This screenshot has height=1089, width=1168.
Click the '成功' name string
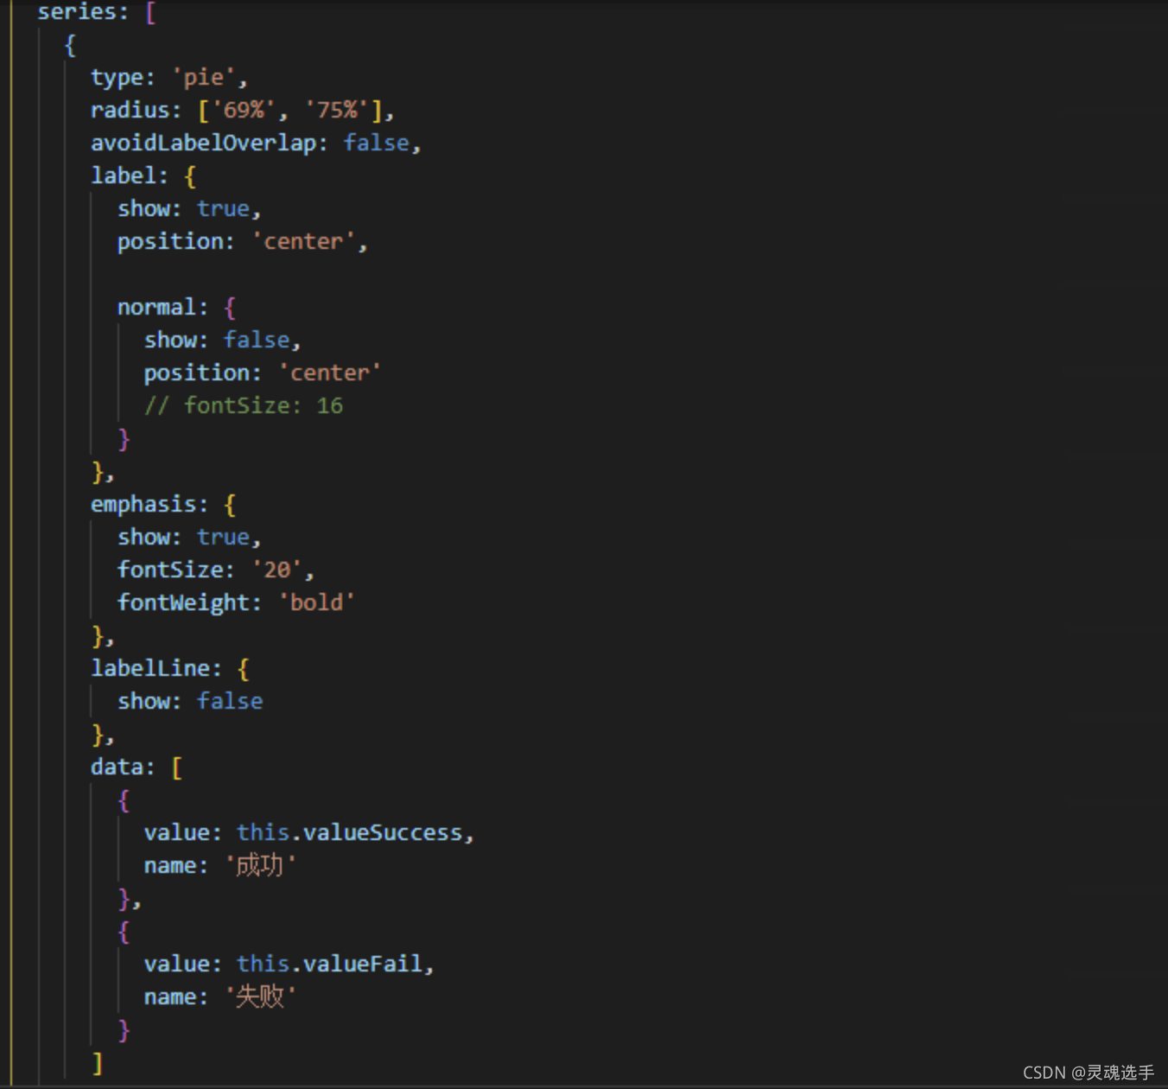261,865
